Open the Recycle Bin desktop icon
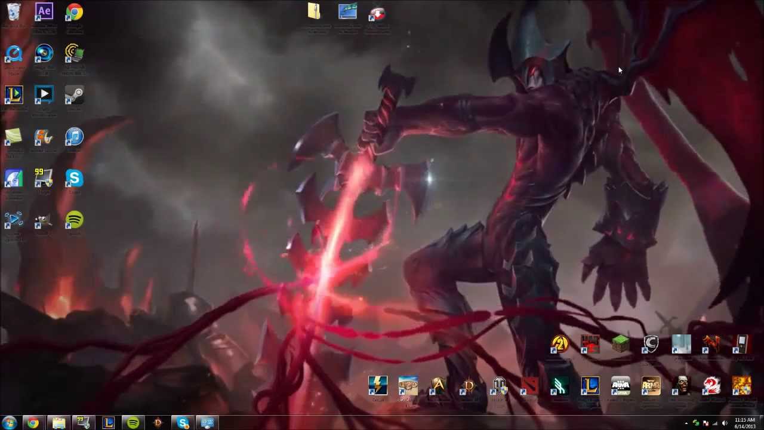This screenshot has height=430, width=764. coord(13,12)
